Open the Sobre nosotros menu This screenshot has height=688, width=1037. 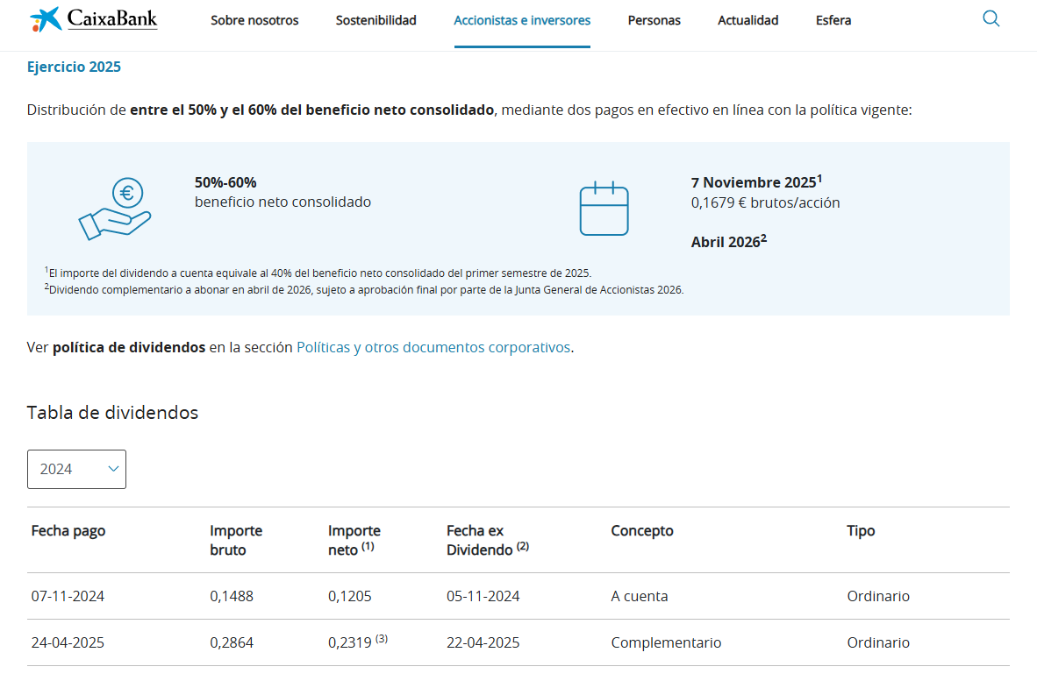click(254, 20)
